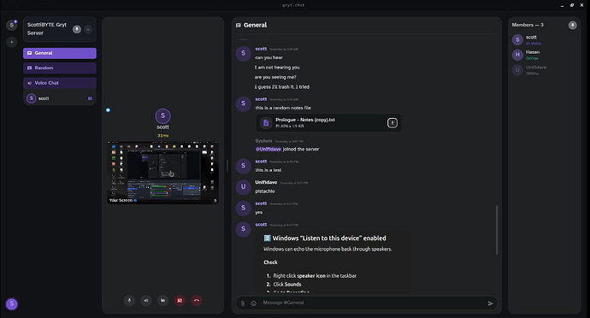Click the 'pistachio' message text
590x318 pixels.
pos(265,191)
